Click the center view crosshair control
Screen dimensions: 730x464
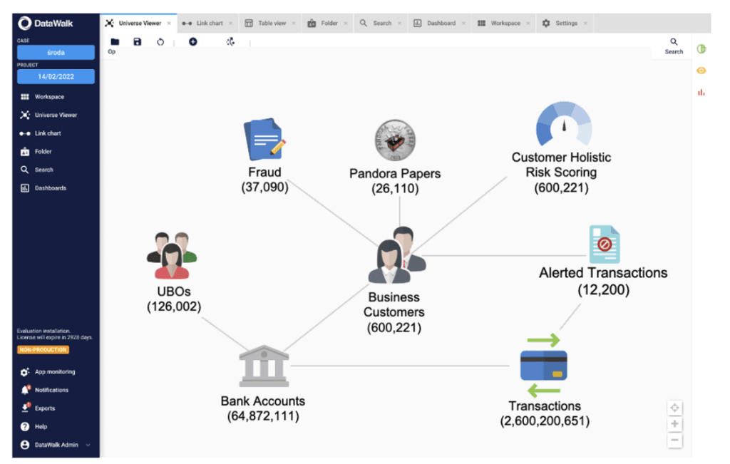click(674, 407)
